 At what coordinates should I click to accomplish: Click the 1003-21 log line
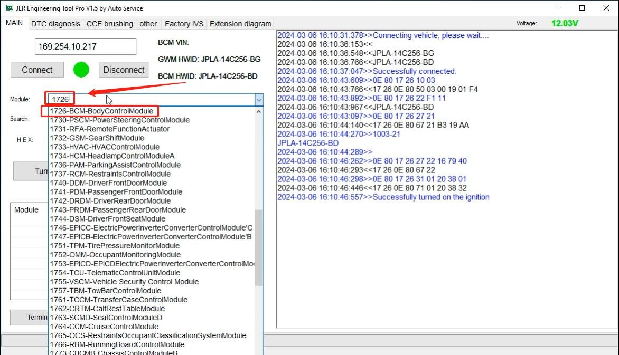pyautogui.click(x=339, y=134)
